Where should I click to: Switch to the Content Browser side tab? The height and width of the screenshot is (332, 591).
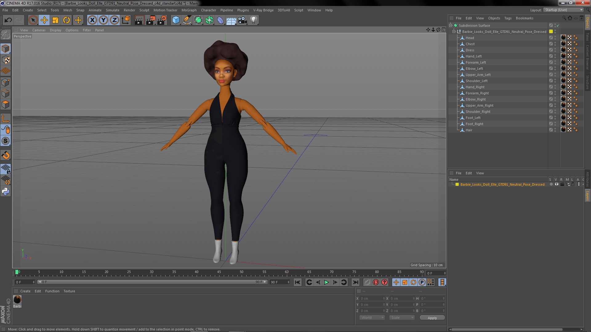point(587,57)
